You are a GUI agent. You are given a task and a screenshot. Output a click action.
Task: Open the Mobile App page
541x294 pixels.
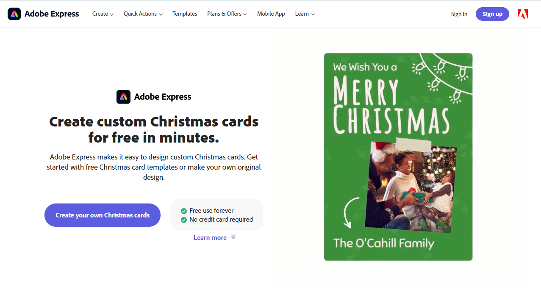point(271,14)
